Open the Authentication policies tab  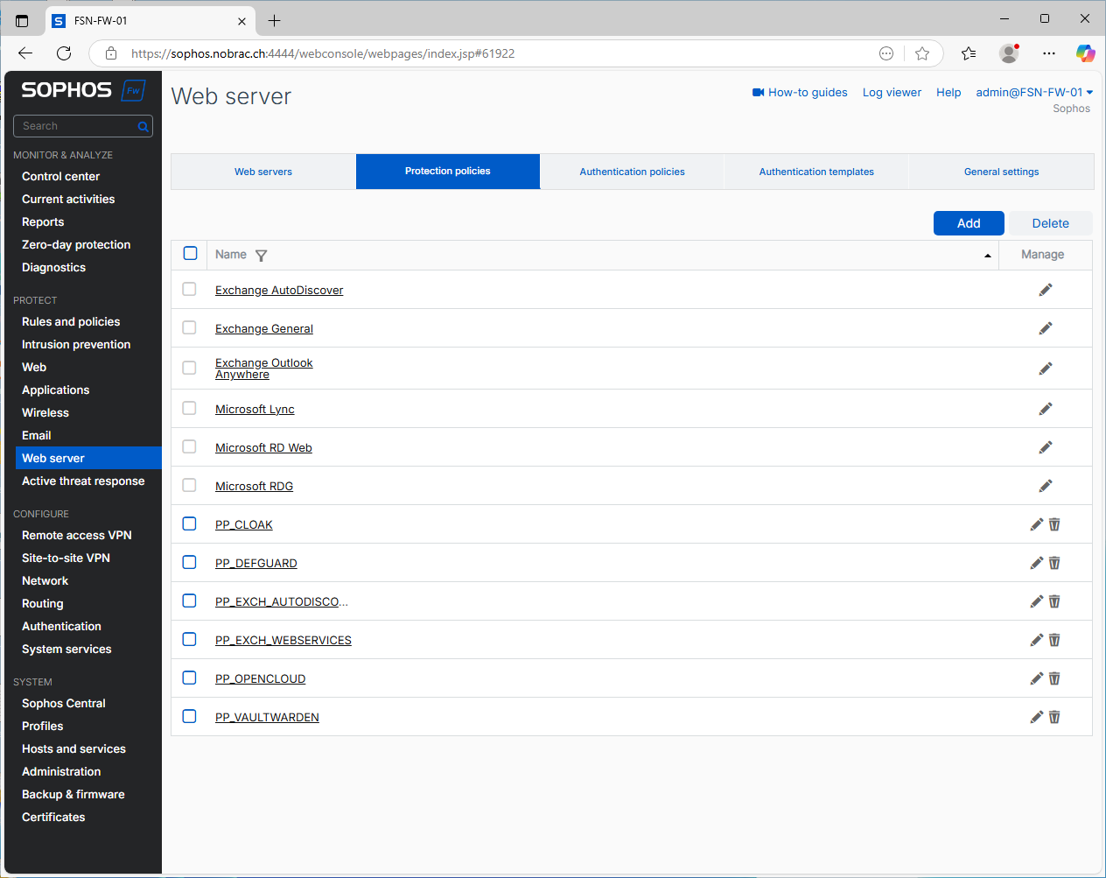(x=632, y=172)
